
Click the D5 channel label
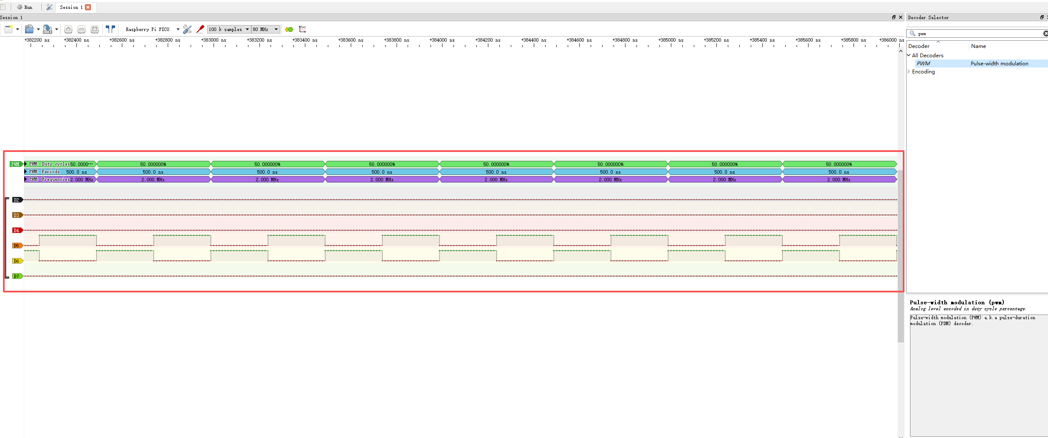click(x=17, y=245)
